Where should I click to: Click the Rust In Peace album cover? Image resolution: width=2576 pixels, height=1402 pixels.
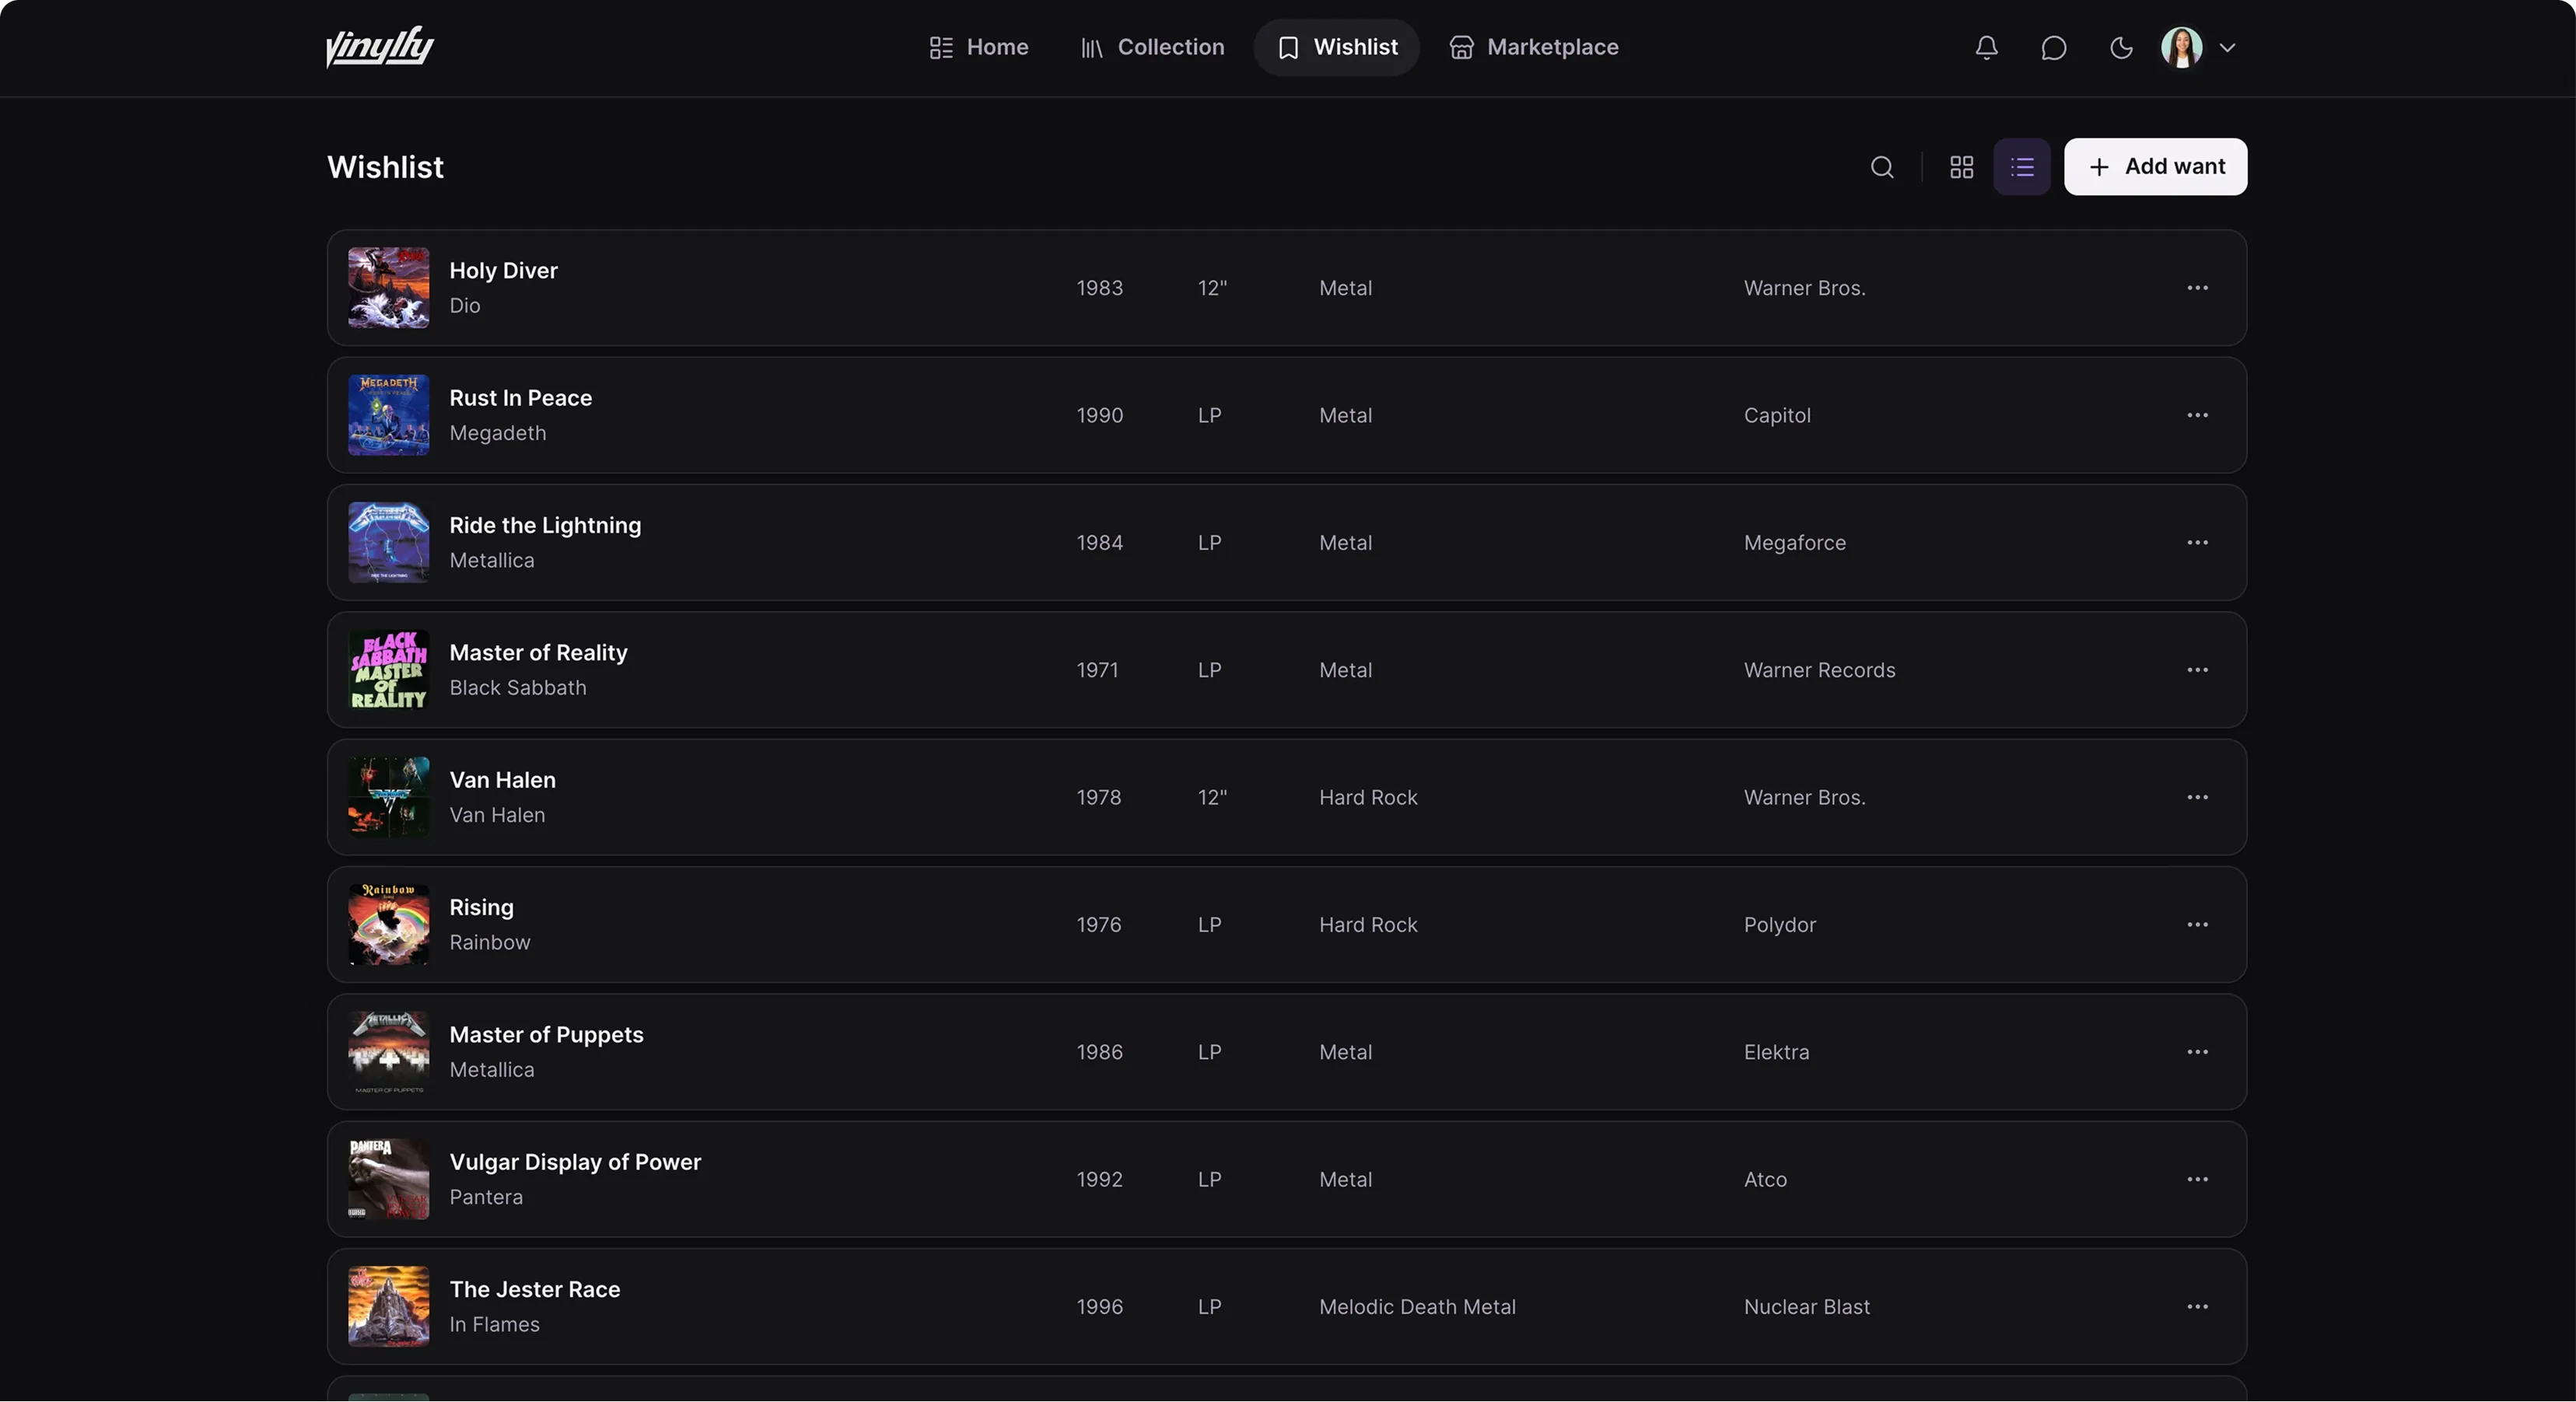click(x=388, y=415)
